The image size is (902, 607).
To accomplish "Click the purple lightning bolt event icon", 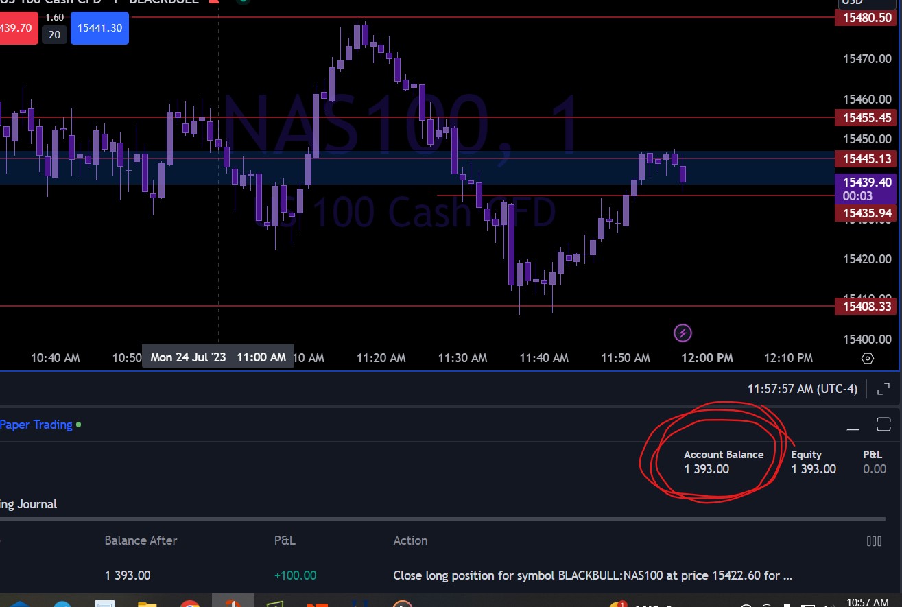I will pos(683,333).
